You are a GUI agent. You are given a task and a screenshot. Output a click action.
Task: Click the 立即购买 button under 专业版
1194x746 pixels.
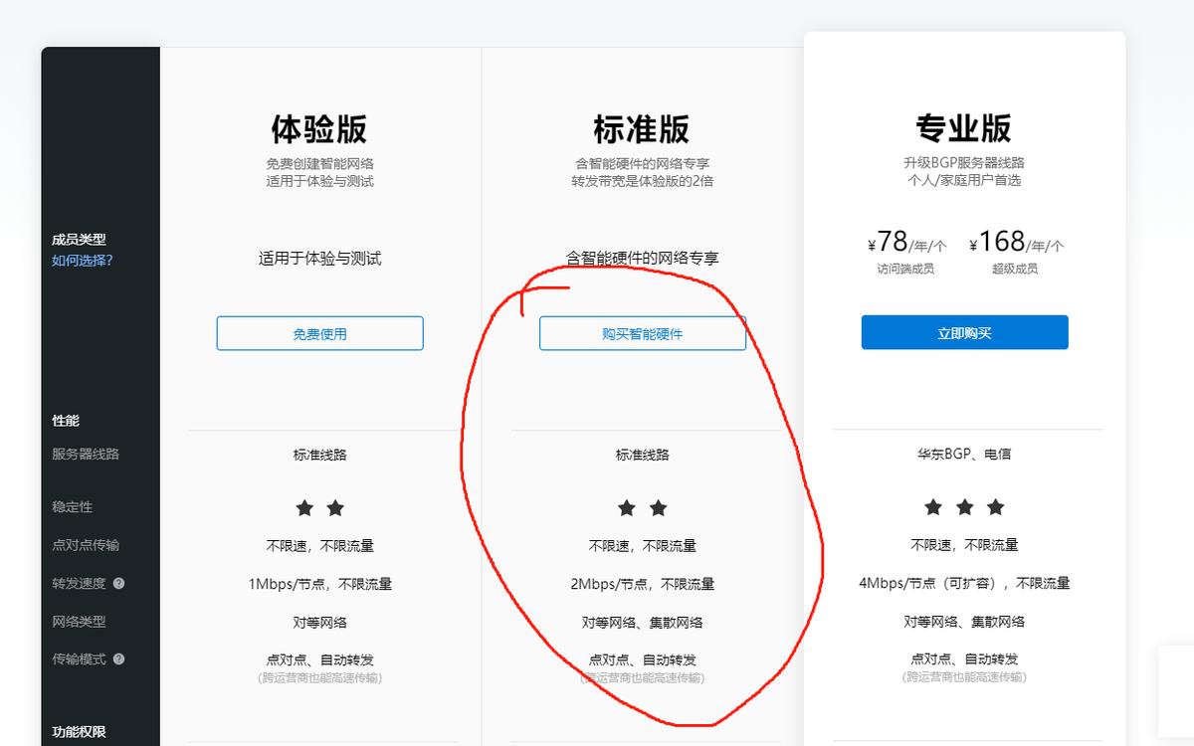(964, 332)
